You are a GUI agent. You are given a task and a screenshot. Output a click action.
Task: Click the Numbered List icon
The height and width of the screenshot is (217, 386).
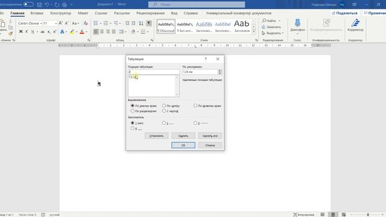click(x=106, y=23)
